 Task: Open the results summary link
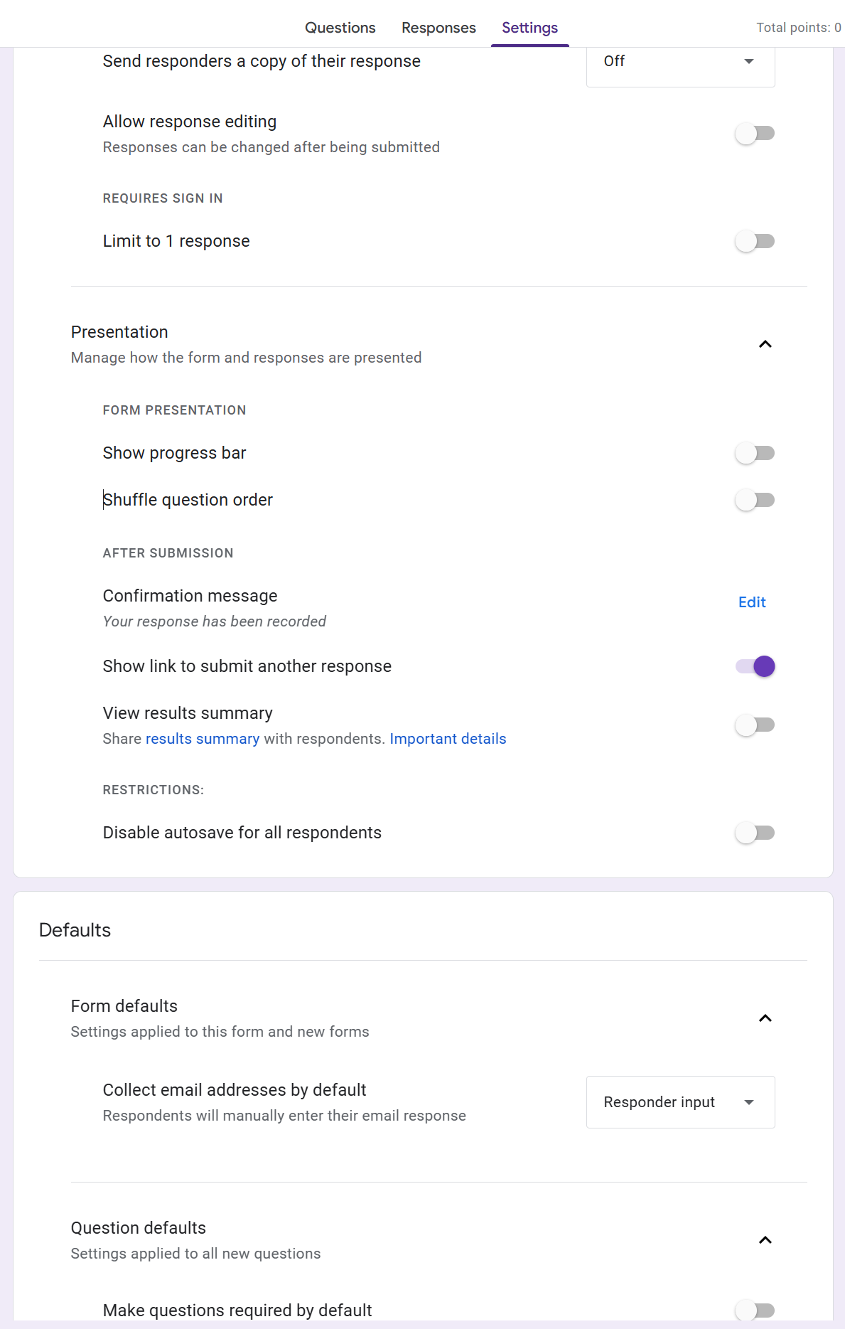tap(202, 739)
